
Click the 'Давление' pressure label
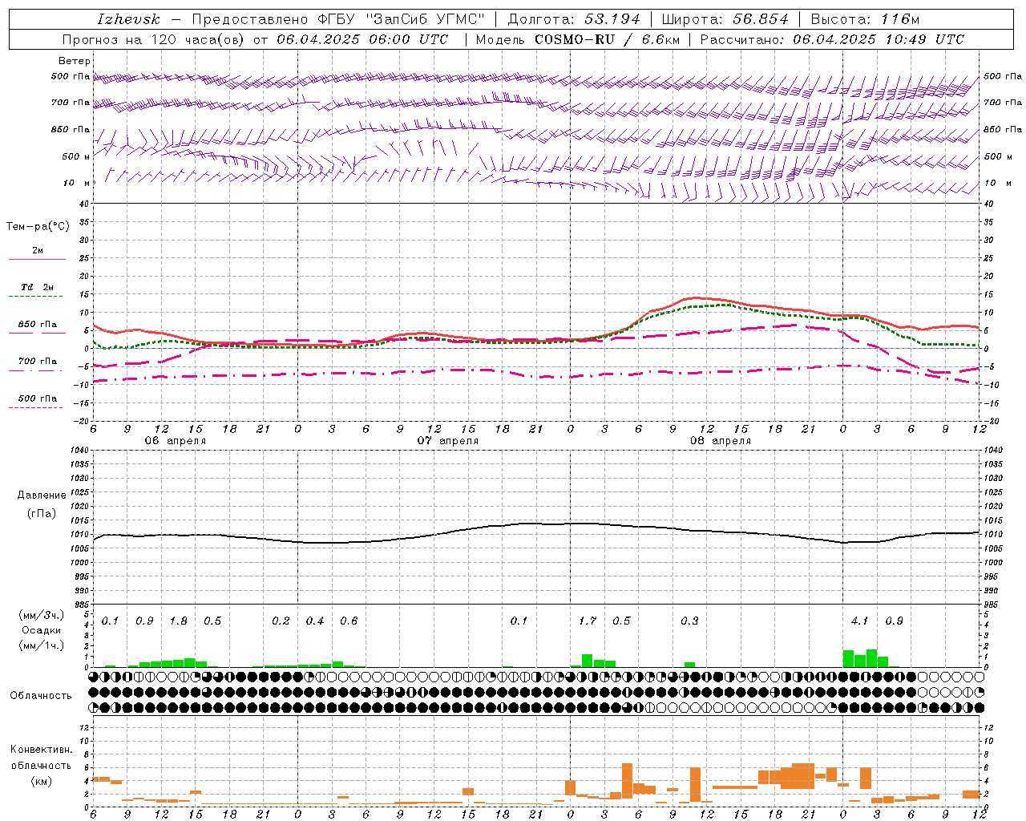click(42, 495)
